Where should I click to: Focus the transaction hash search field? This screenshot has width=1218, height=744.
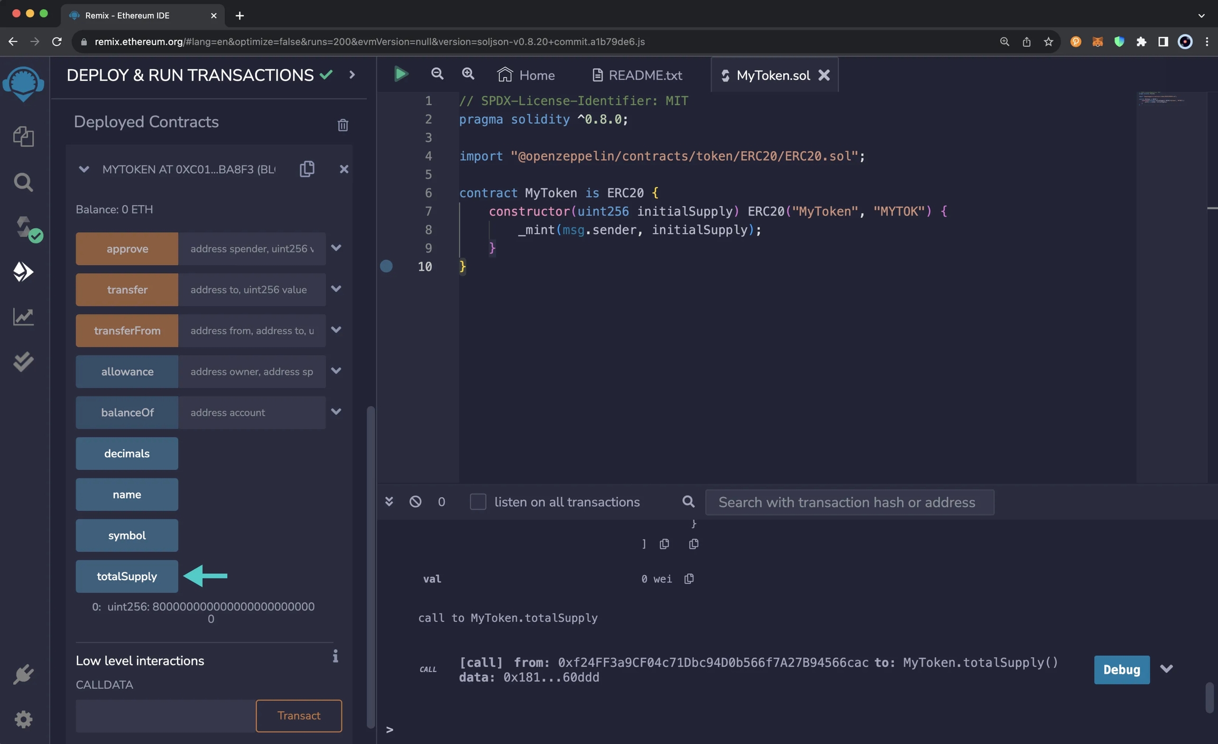coord(849,502)
